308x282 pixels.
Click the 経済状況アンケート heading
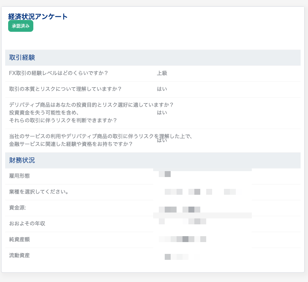38,17
